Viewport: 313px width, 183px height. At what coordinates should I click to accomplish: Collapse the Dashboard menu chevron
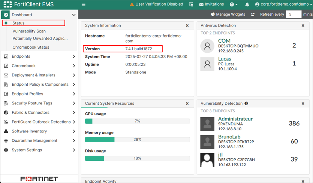coord(74,15)
